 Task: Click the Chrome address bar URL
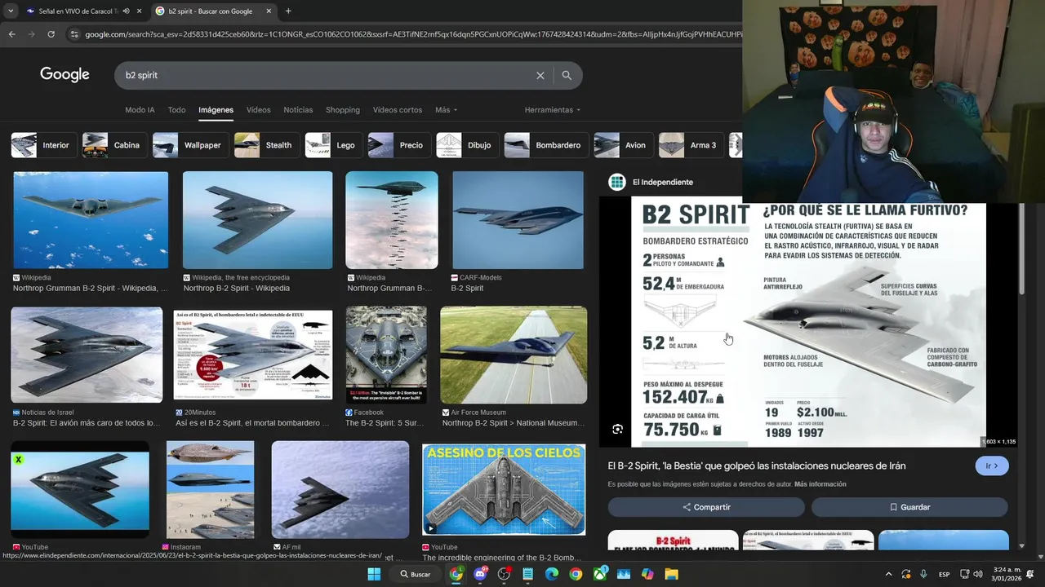tap(412, 34)
